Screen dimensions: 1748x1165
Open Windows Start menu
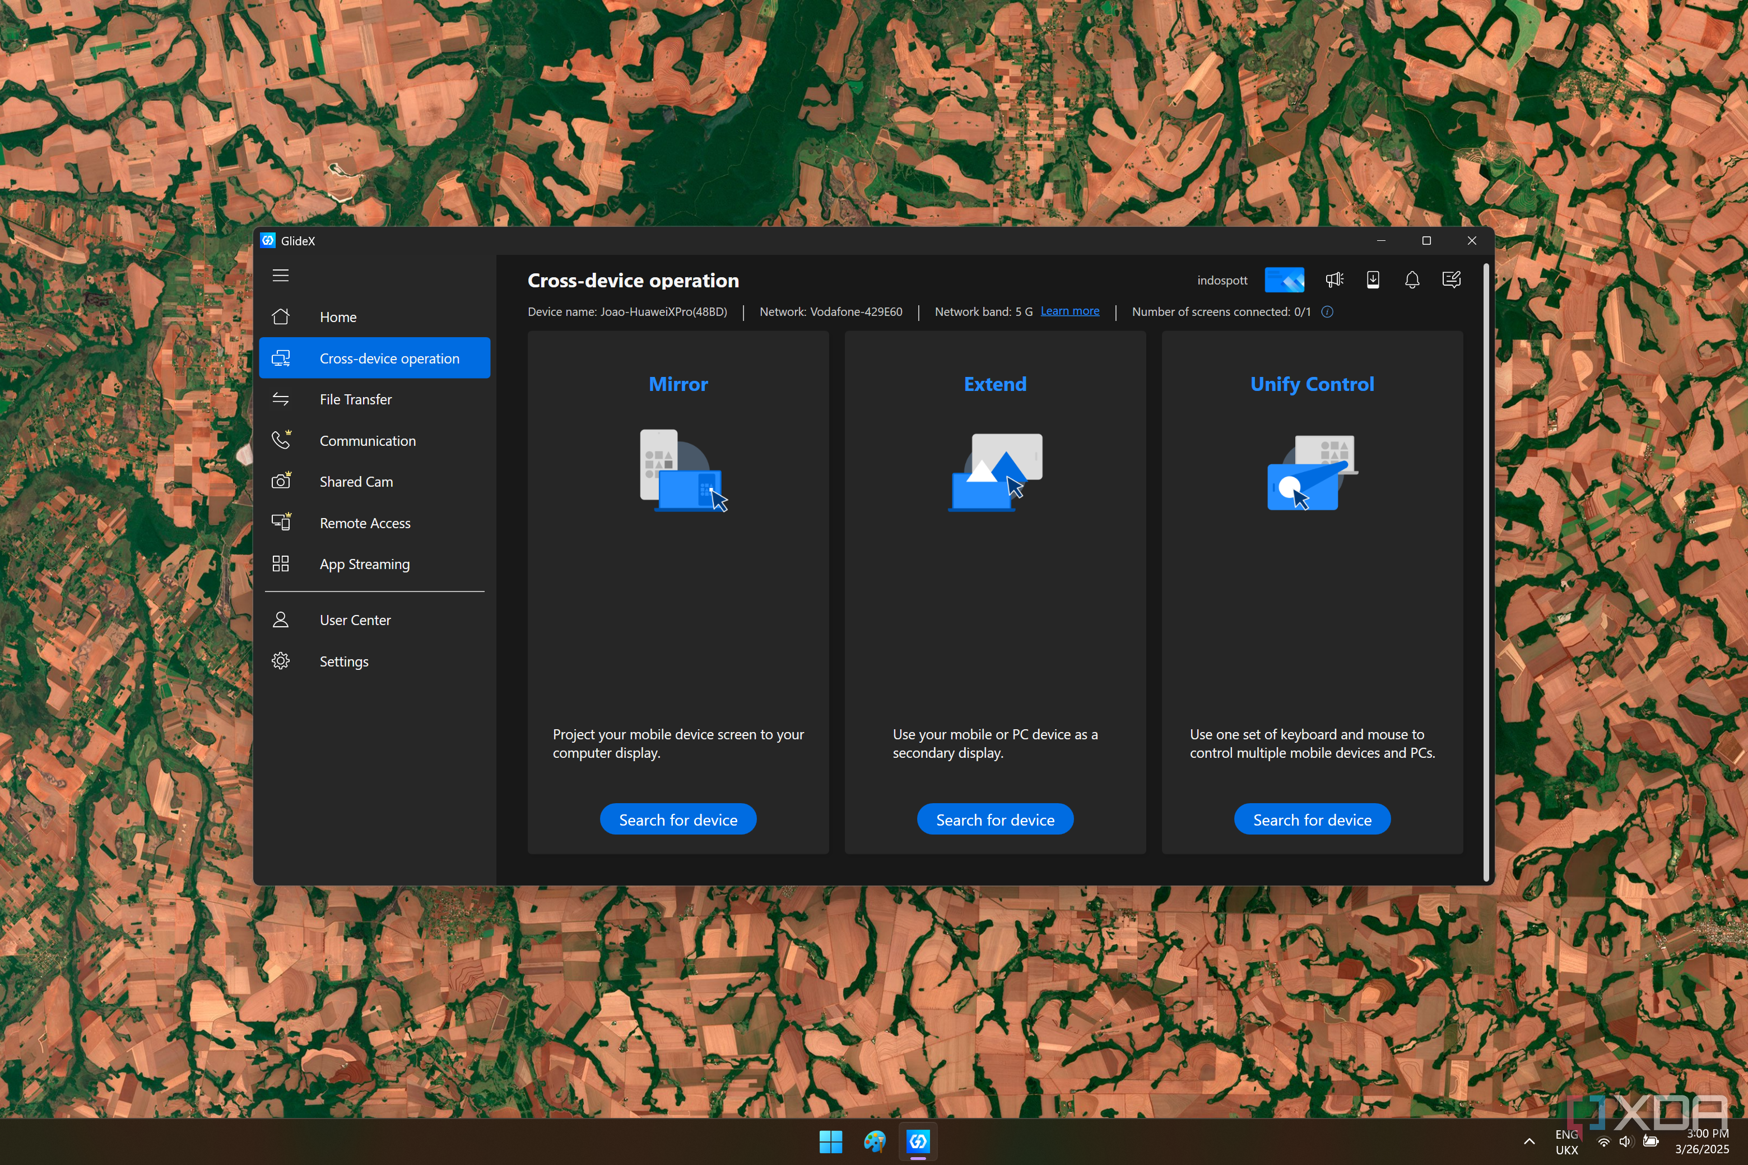(830, 1142)
